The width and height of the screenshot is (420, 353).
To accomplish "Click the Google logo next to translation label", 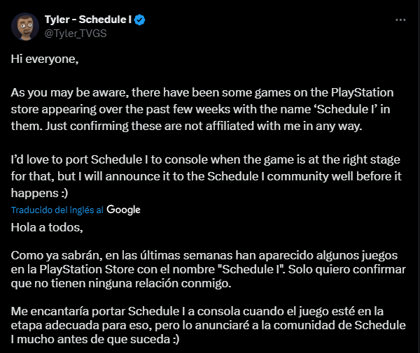I will [x=123, y=210].
